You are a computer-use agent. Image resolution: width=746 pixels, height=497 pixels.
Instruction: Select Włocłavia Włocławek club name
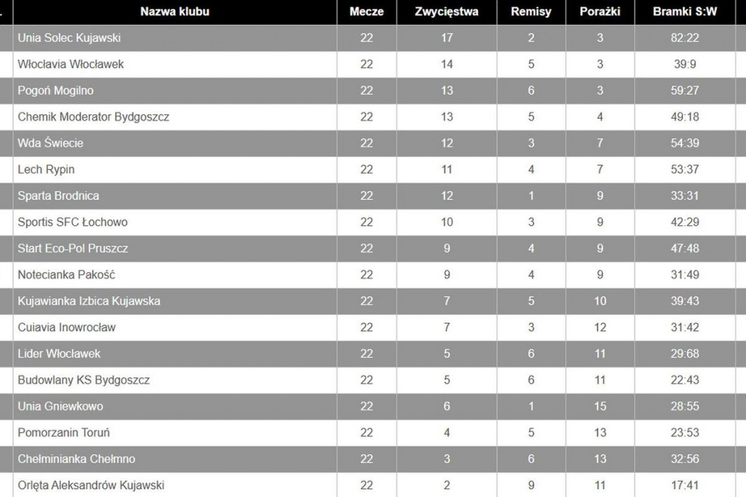pyautogui.click(x=71, y=64)
